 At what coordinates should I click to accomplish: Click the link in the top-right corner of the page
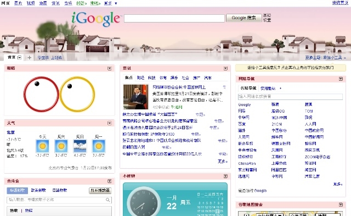tap(340, 3)
